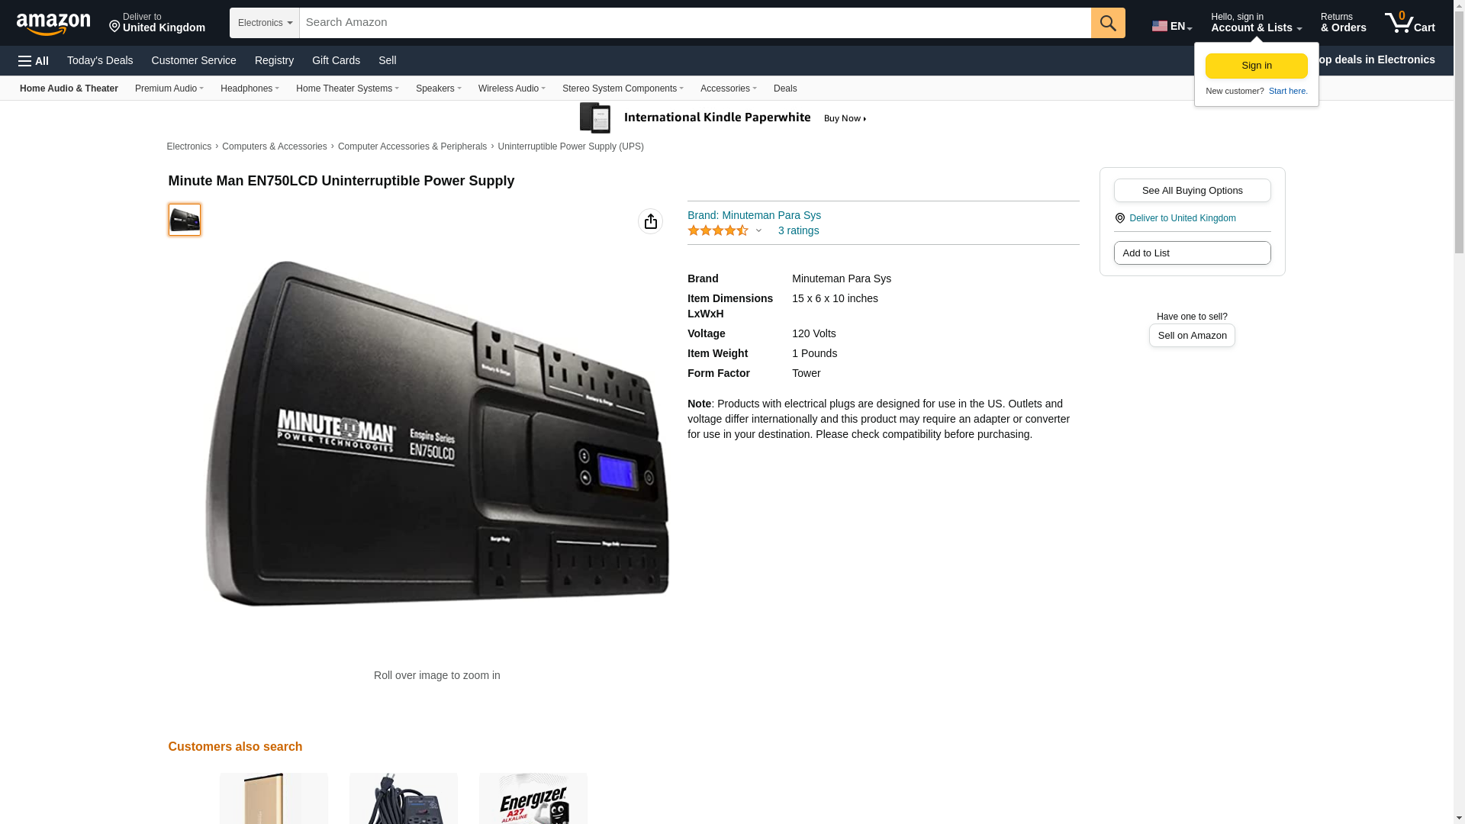Click the share icon above product image
The image size is (1465, 824).
[650, 221]
